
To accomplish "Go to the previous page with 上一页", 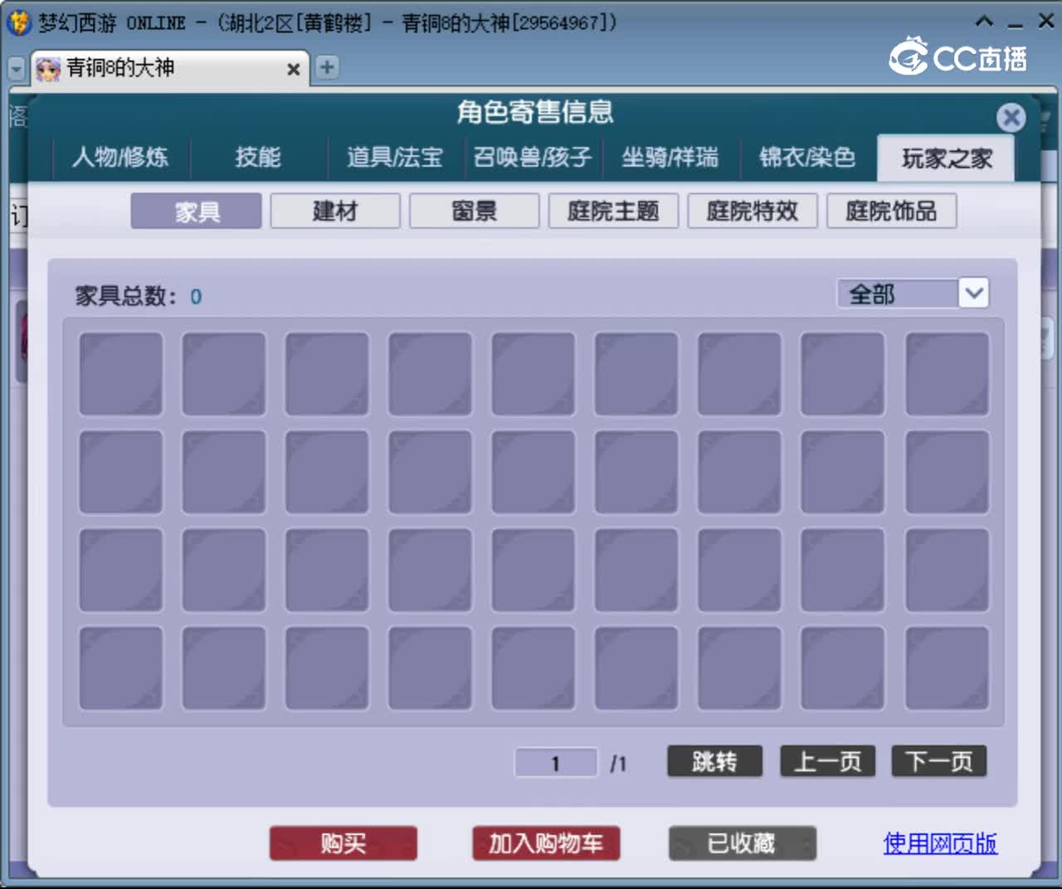I will click(x=827, y=761).
